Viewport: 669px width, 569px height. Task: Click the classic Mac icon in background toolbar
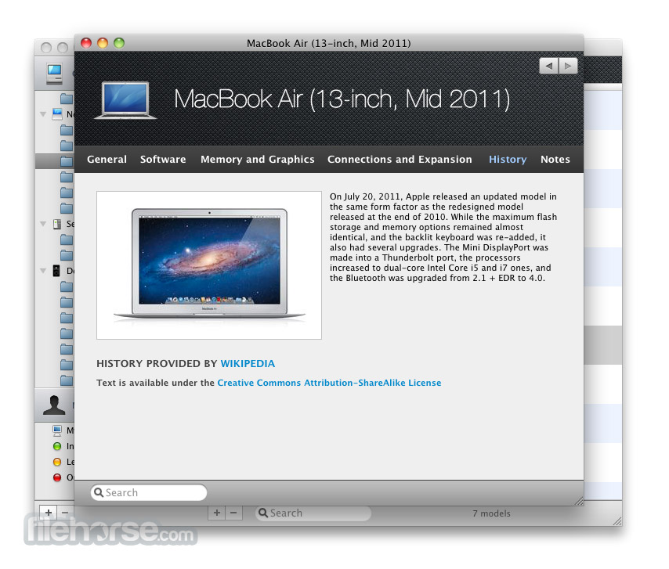55,74
